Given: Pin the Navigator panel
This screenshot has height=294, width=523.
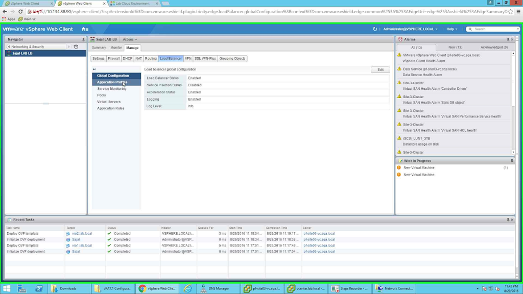Looking at the screenshot, I should pos(83,39).
